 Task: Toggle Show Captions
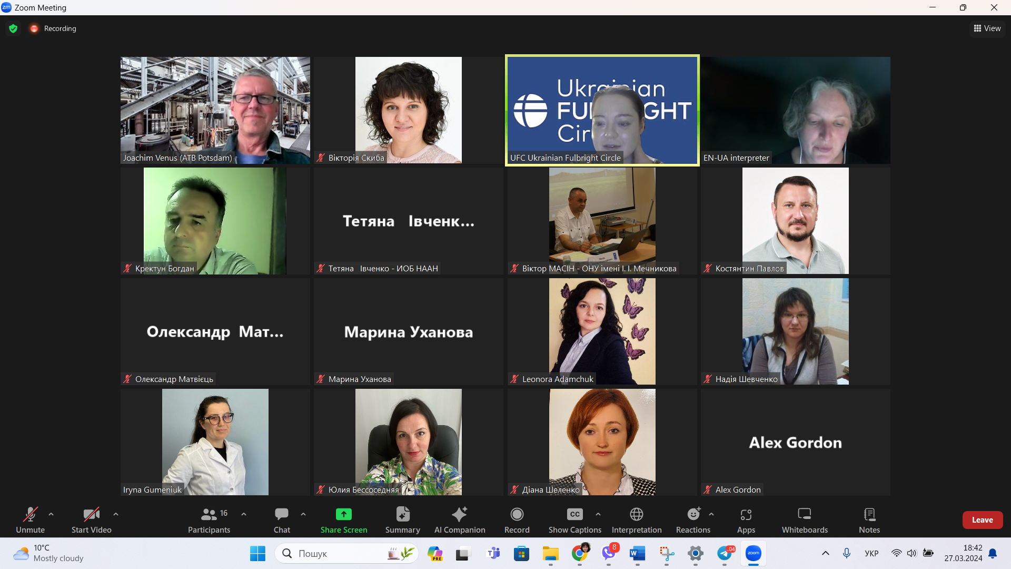[574, 514]
